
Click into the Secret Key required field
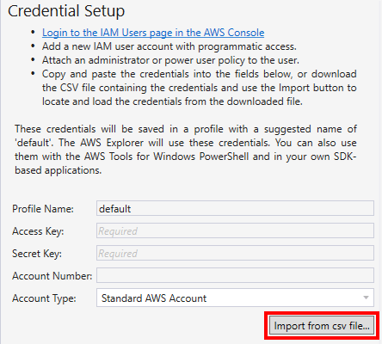(235, 253)
